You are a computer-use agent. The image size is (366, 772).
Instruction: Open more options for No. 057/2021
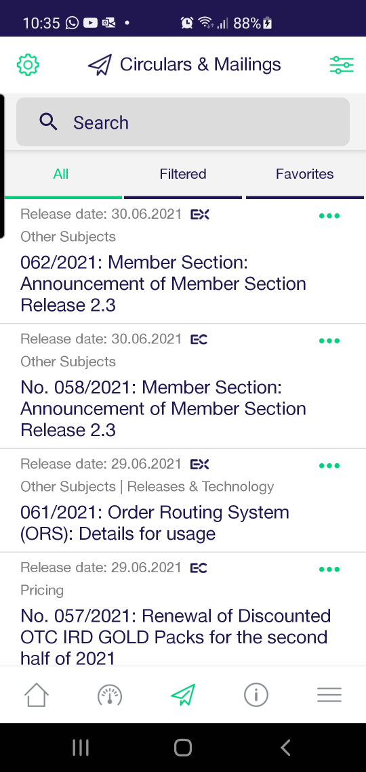(329, 570)
